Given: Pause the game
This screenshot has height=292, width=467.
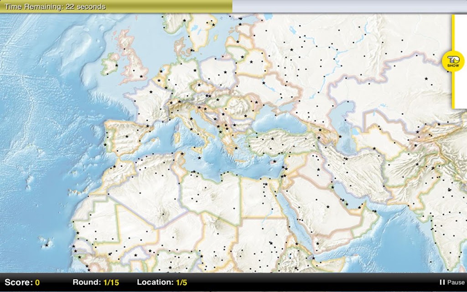Looking at the screenshot, I should [452, 282].
